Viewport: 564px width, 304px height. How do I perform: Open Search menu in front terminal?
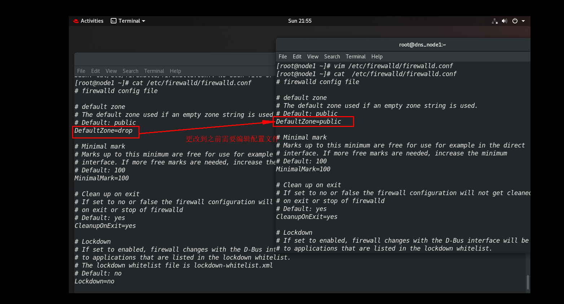tap(332, 57)
